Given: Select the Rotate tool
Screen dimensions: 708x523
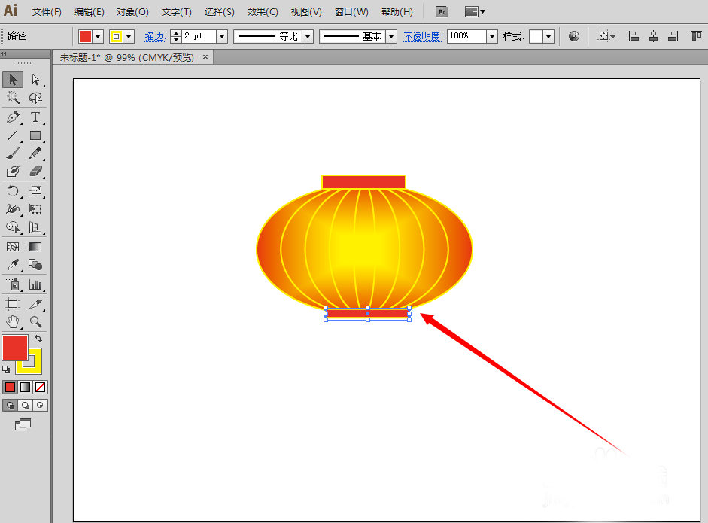Looking at the screenshot, I should pos(13,191).
